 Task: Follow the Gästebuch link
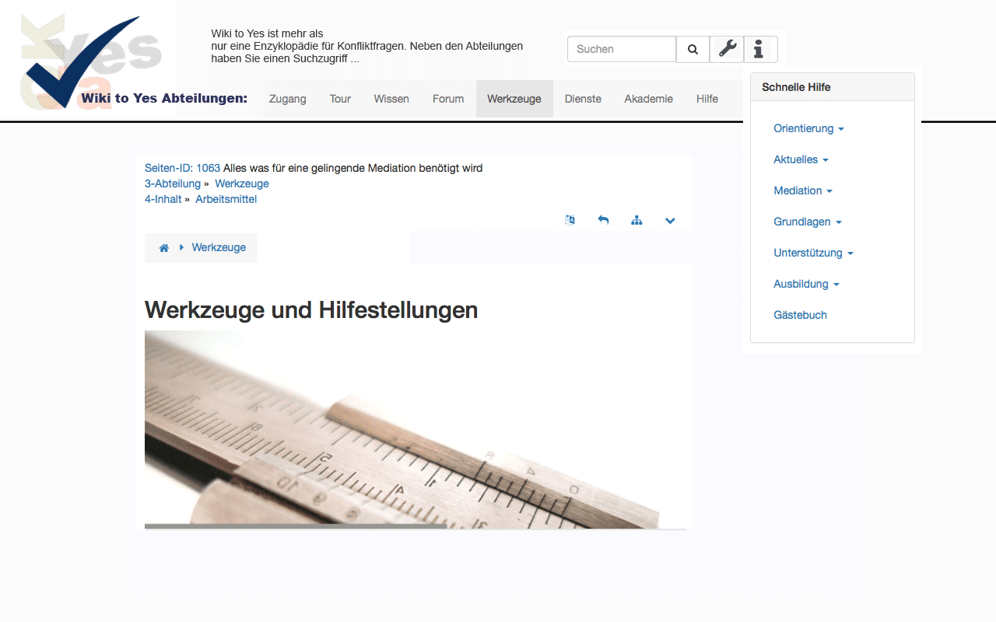[800, 315]
